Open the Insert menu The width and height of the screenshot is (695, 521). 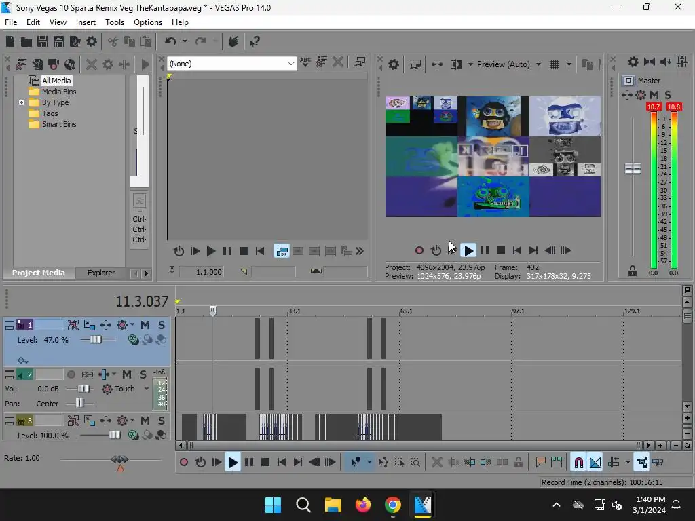point(86,22)
